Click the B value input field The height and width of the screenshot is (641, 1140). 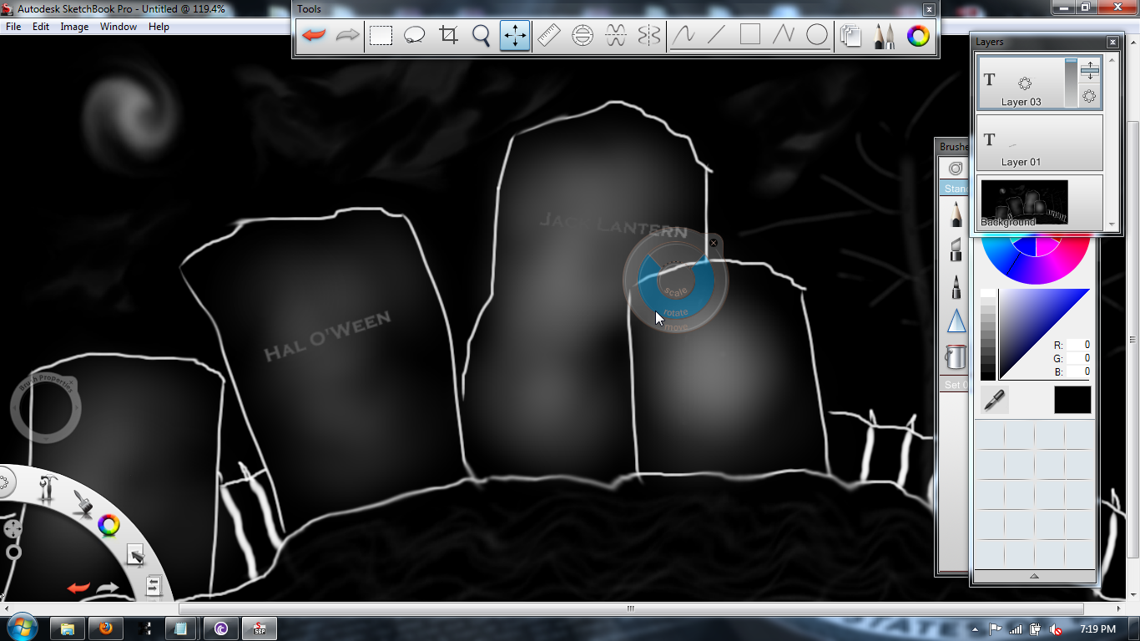[x=1080, y=371]
